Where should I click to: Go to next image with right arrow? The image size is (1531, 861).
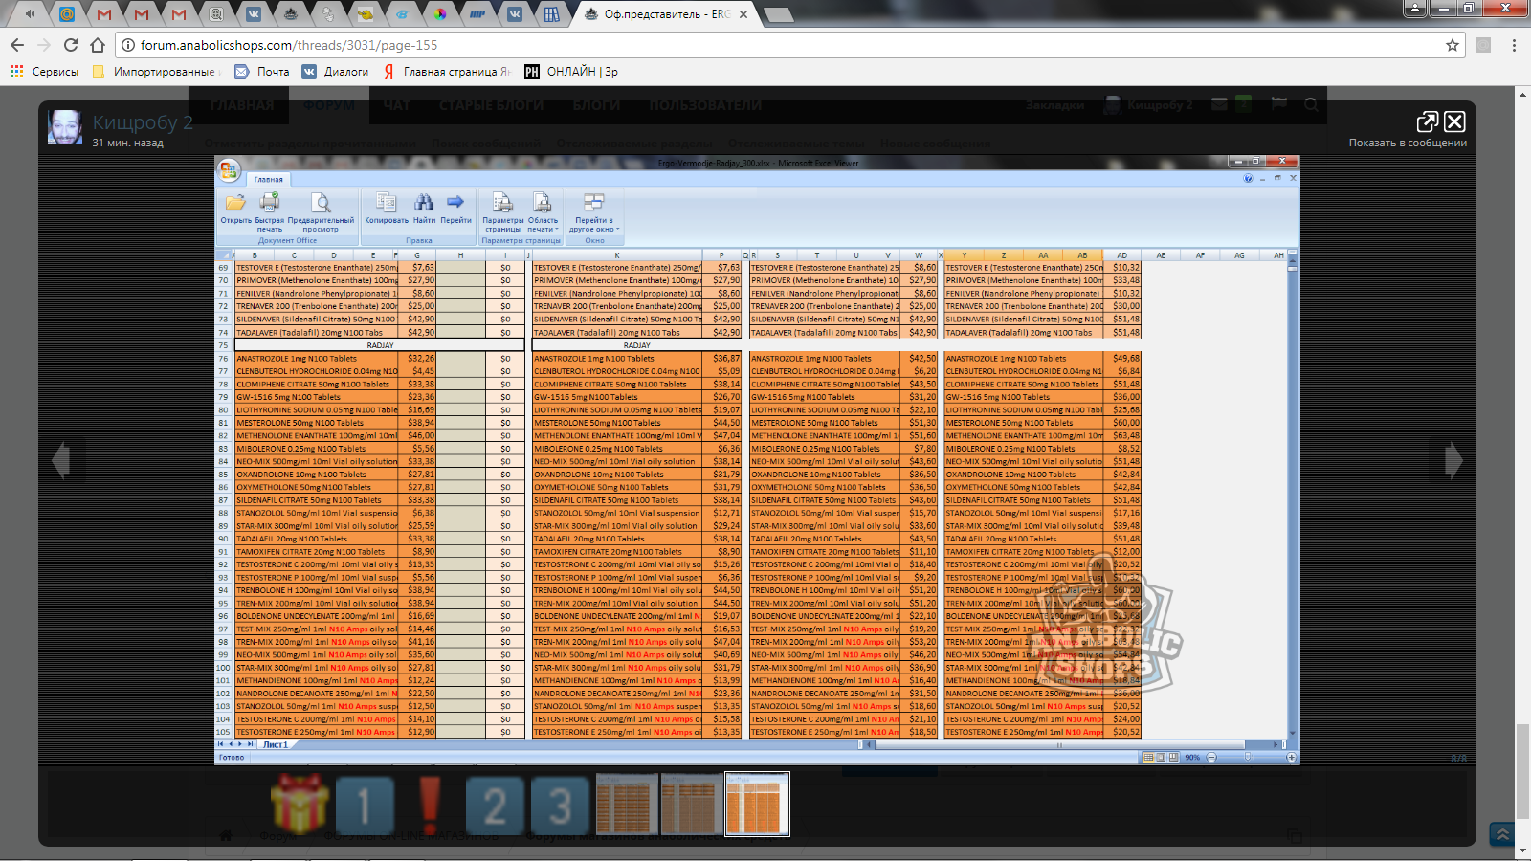click(1453, 460)
